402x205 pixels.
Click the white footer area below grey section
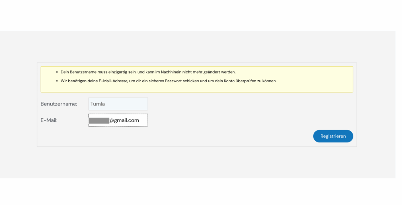(x=201, y=192)
